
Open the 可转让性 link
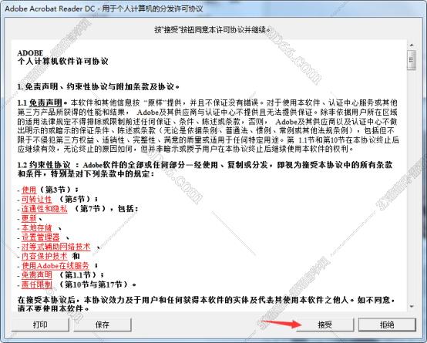37,199
